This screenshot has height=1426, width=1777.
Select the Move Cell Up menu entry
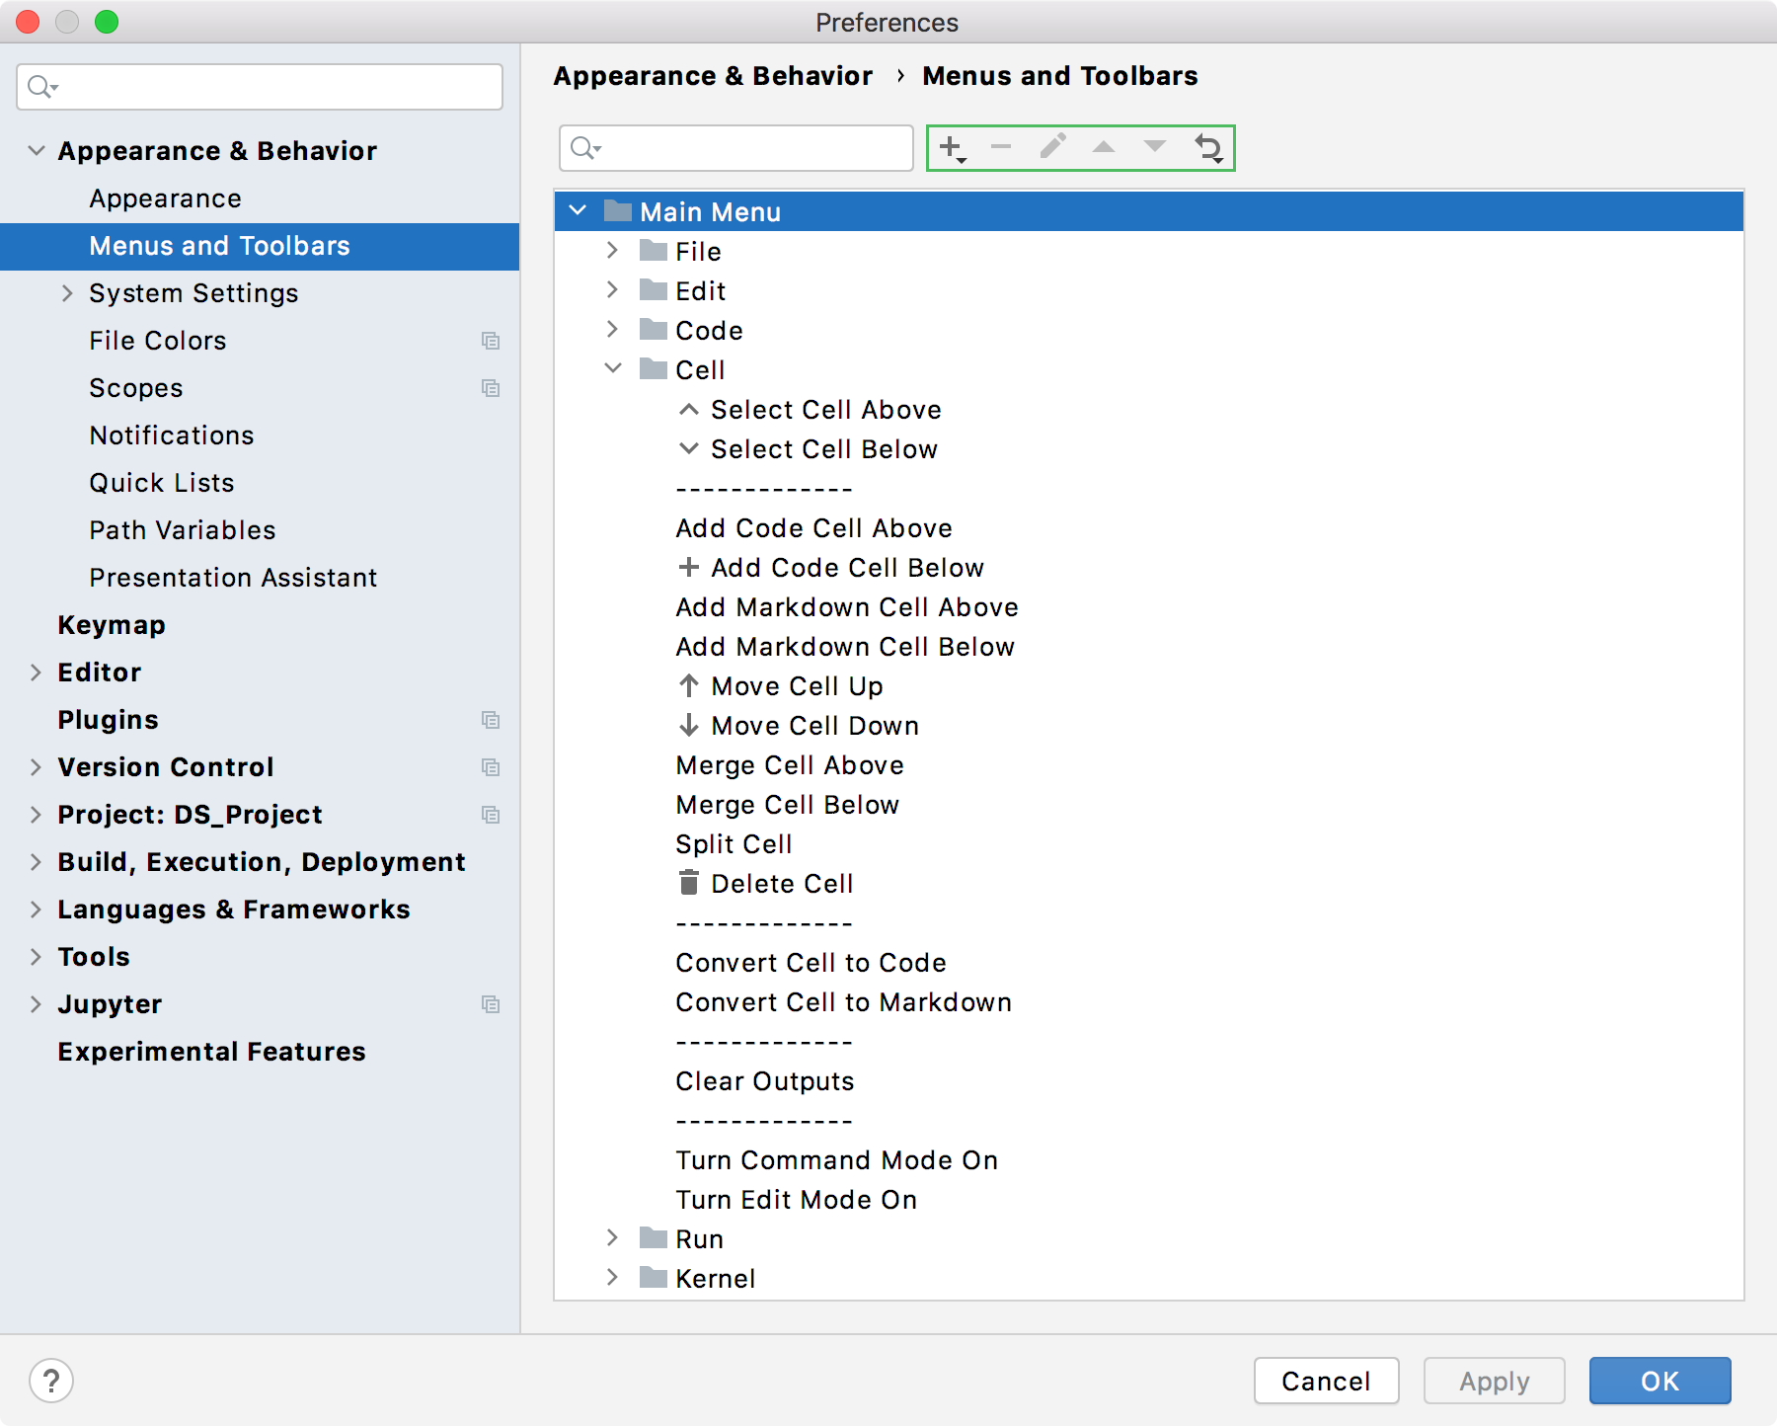point(796,685)
